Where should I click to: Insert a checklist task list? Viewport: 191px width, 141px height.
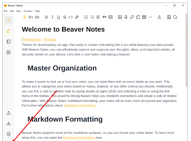(98, 17)
